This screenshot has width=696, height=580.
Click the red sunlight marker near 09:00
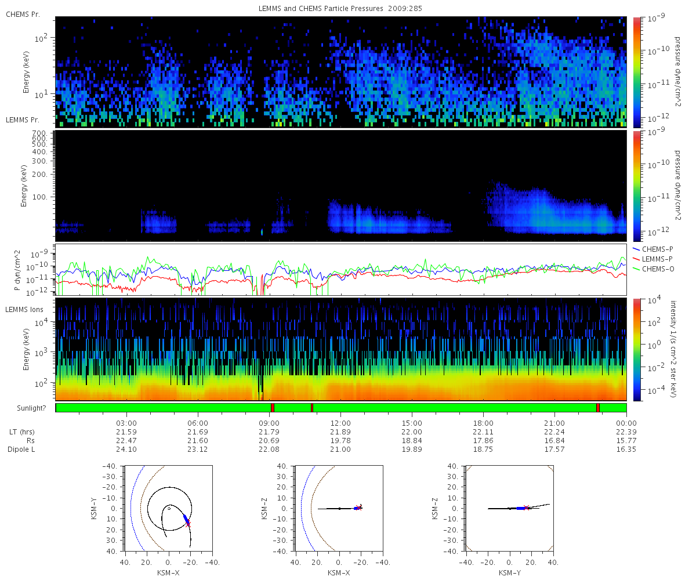(272, 408)
